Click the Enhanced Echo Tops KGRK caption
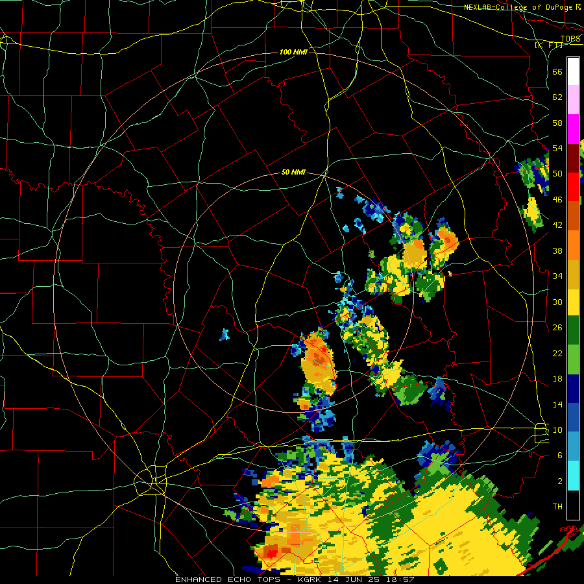 294,579
